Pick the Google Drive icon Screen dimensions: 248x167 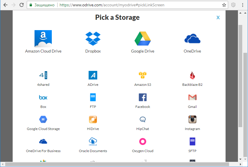143,38
